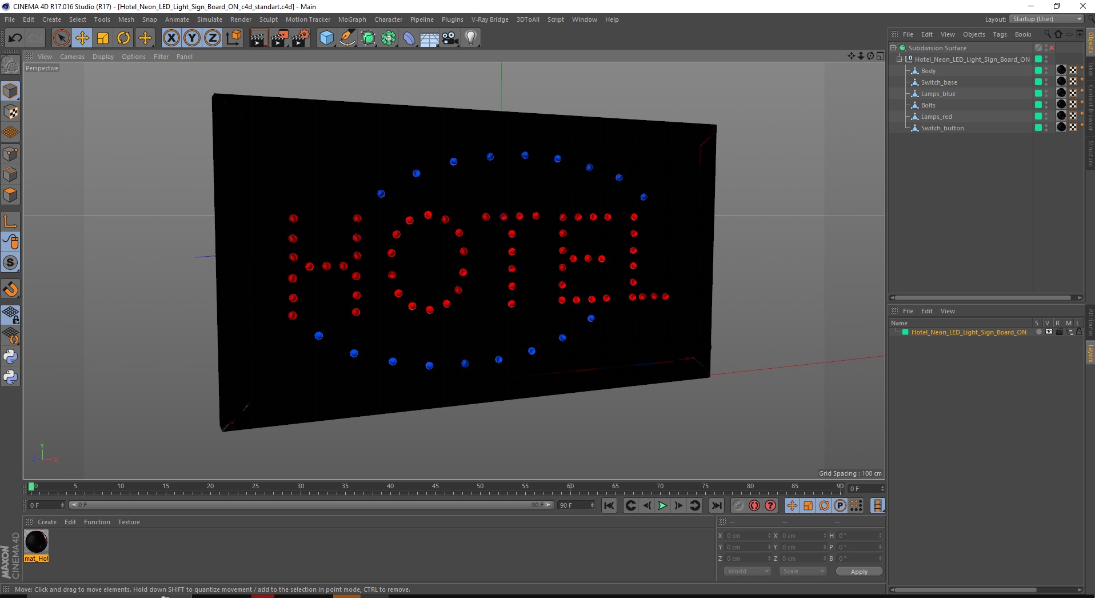Go to the end of animation
This screenshot has width=1095, height=598.
(716, 505)
